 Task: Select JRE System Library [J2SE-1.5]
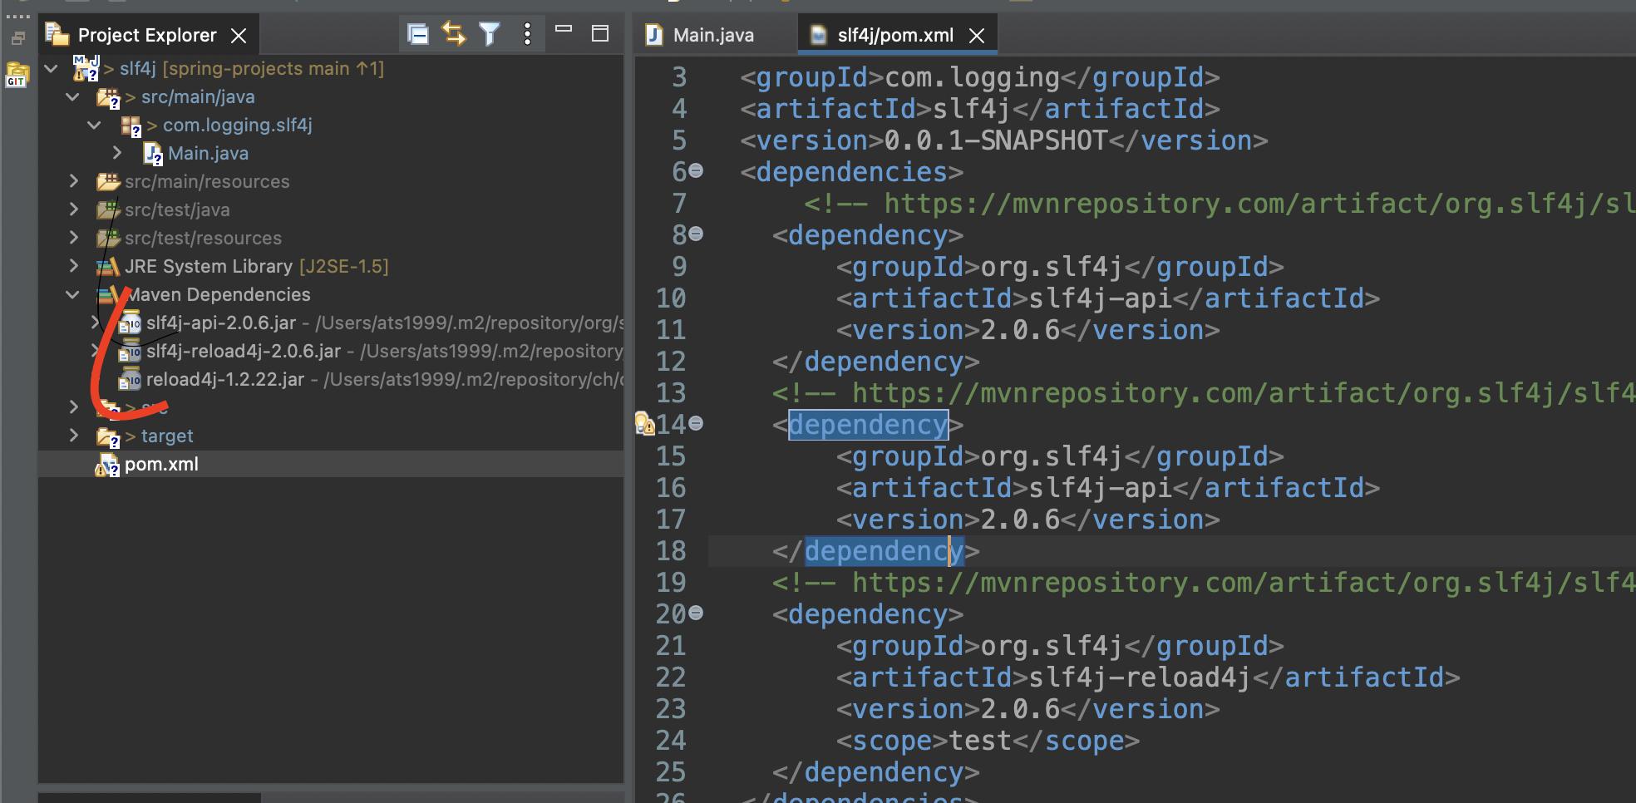click(x=257, y=267)
